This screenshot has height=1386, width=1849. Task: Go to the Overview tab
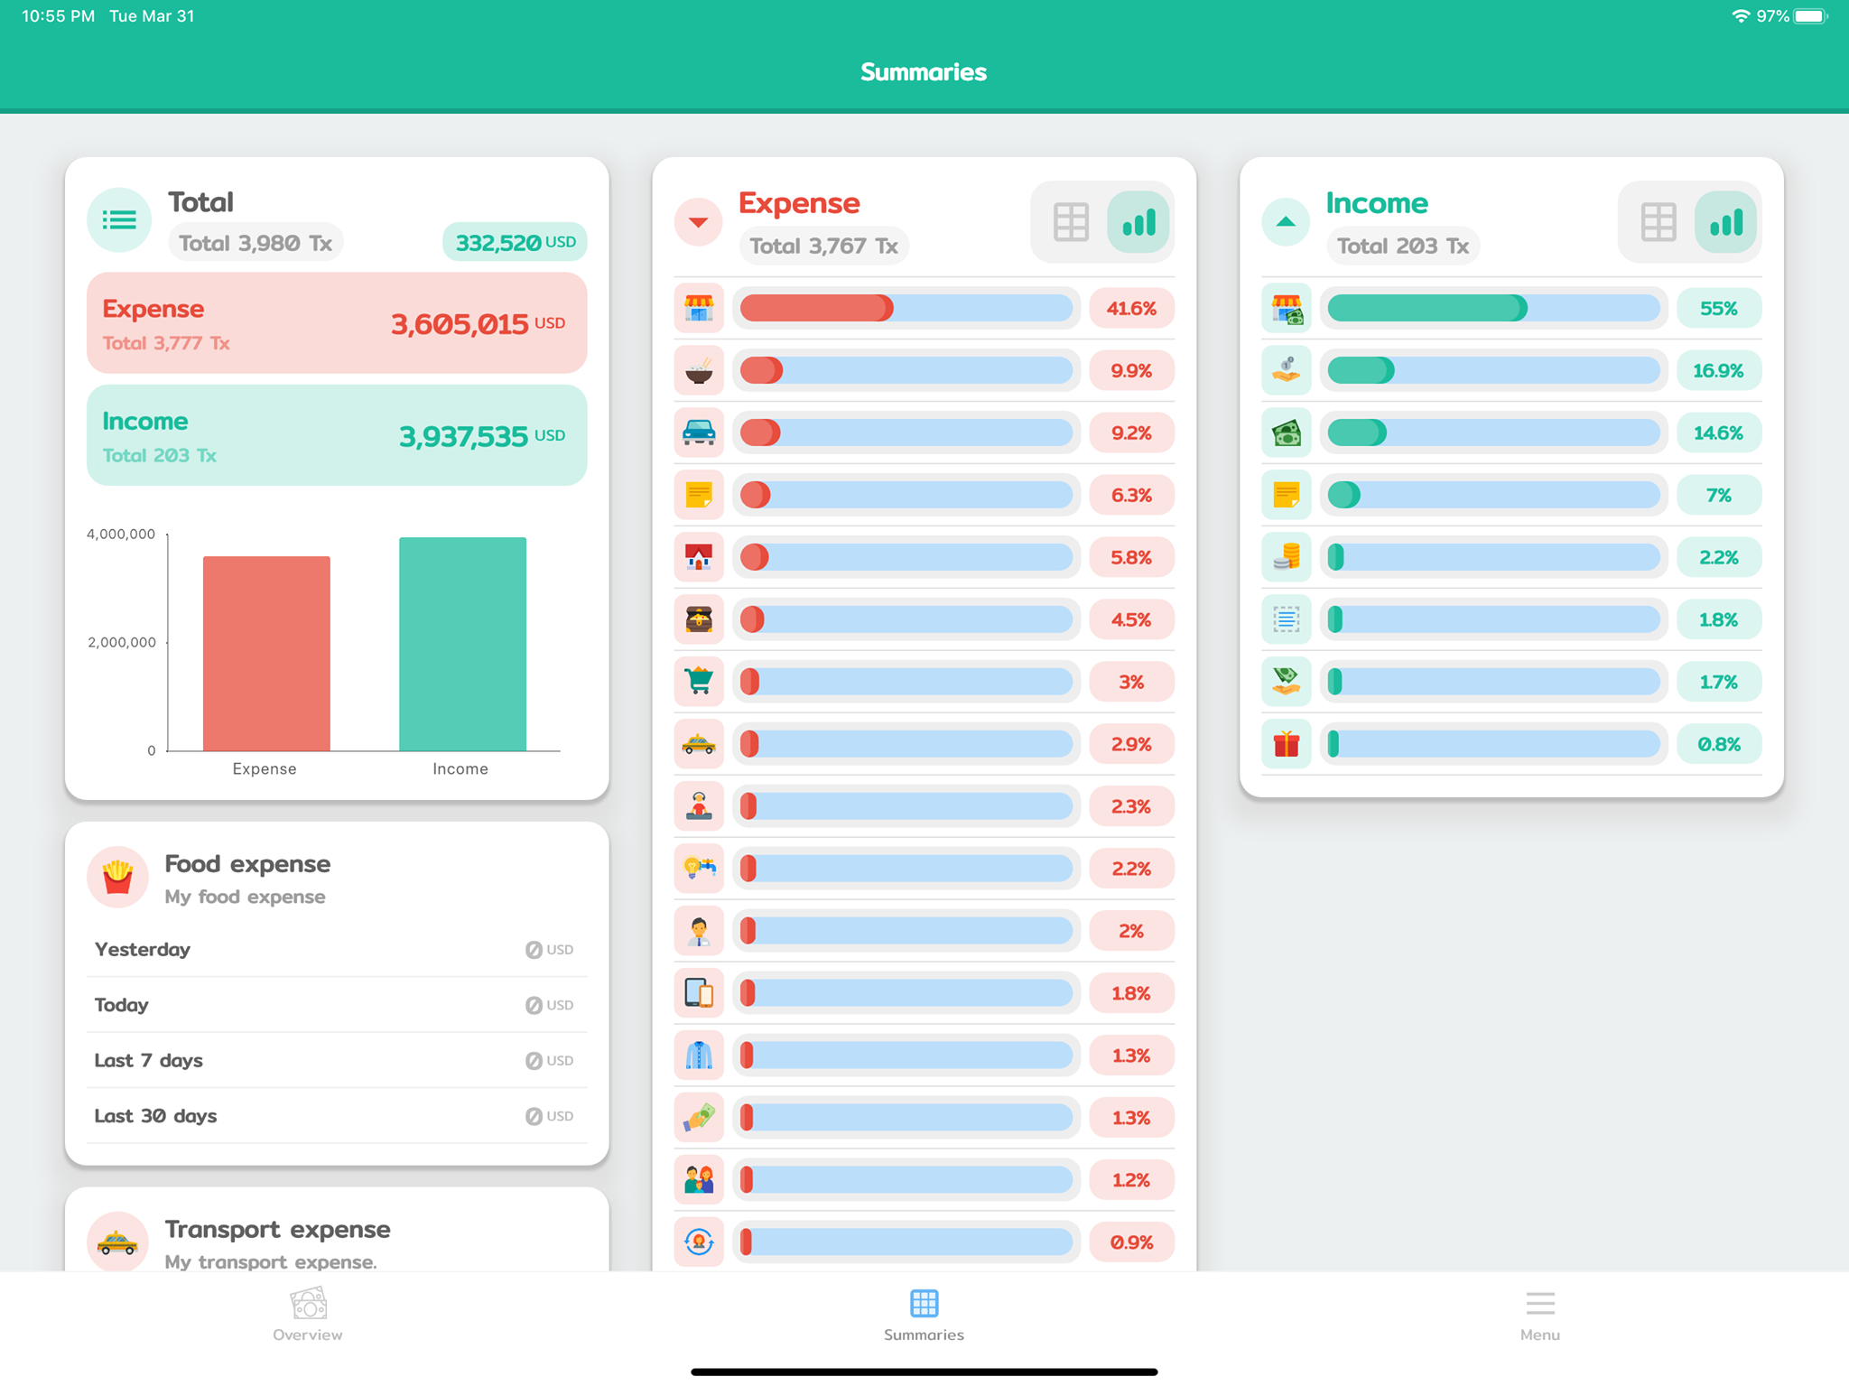click(307, 1315)
